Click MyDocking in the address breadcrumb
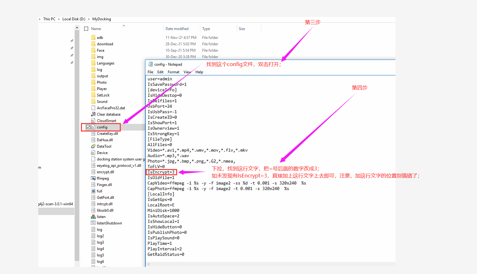The width and height of the screenshot is (477, 274). point(101,19)
